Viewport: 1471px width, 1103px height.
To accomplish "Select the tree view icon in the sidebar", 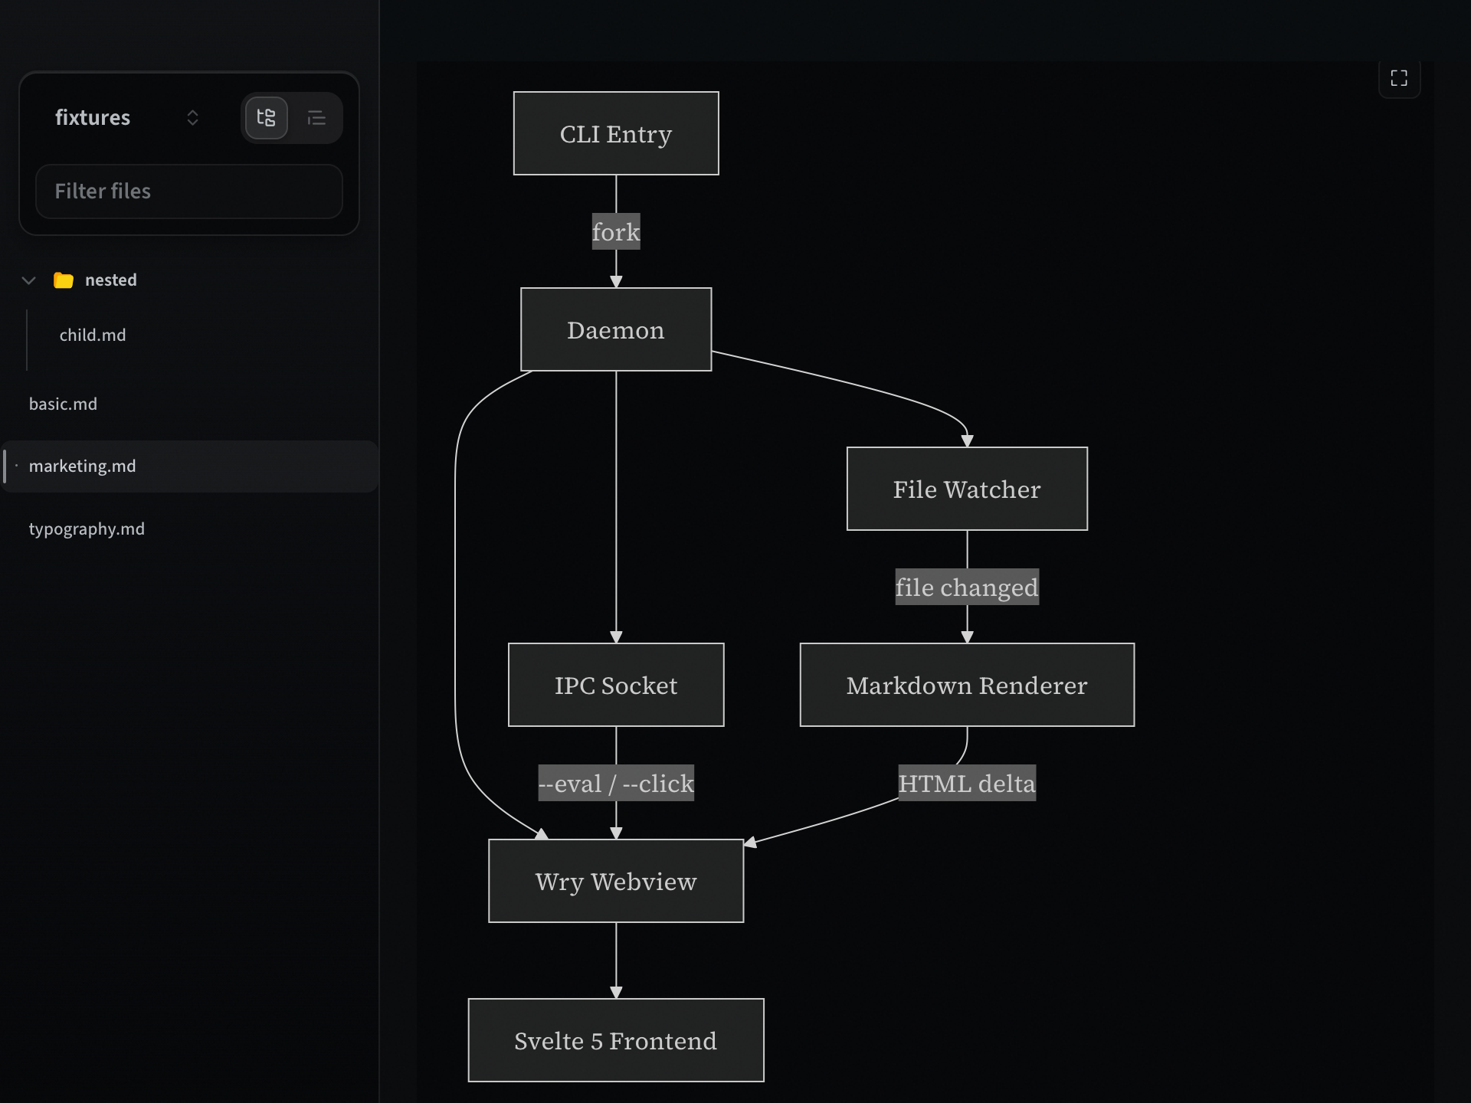I will click(x=266, y=117).
